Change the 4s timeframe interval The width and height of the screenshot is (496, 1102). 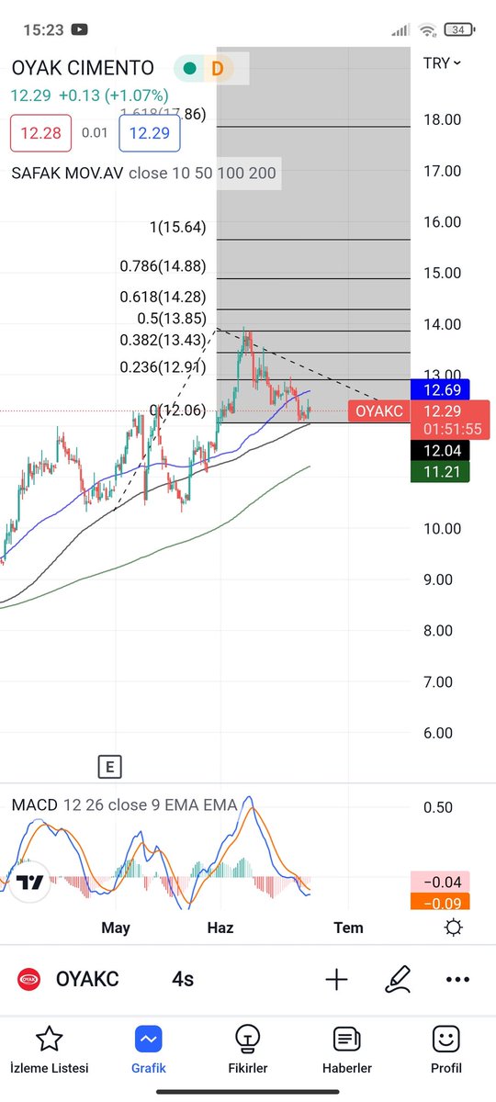(x=183, y=979)
